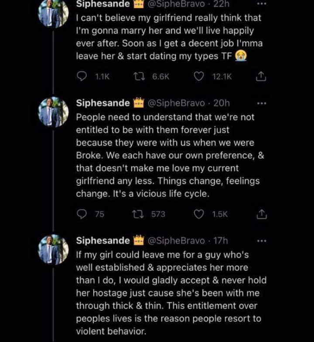Viewport: 314px width, 342px height.
Task: Open profile picture on the 20h tweet
Action: (x=53, y=111)
